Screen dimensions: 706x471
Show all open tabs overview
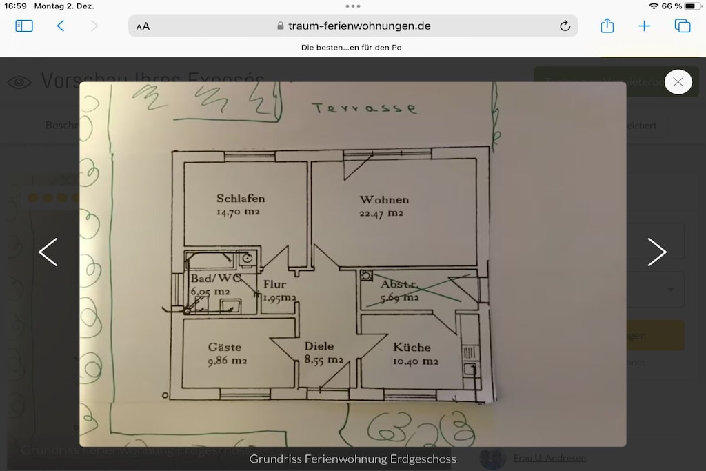click(682, 26)
